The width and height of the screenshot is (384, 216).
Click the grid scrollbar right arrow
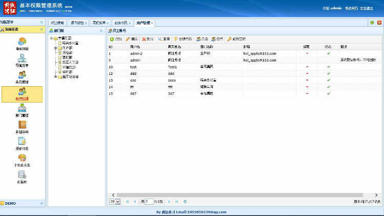376,195
